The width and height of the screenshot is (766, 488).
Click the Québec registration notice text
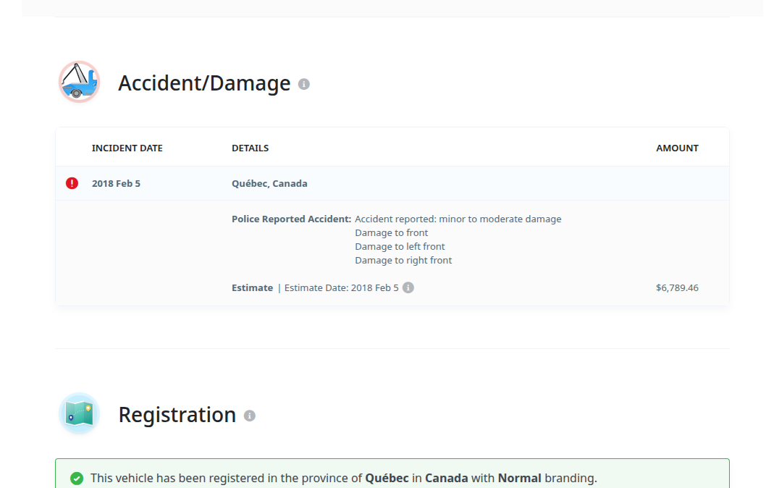click(x=343, y=478)
